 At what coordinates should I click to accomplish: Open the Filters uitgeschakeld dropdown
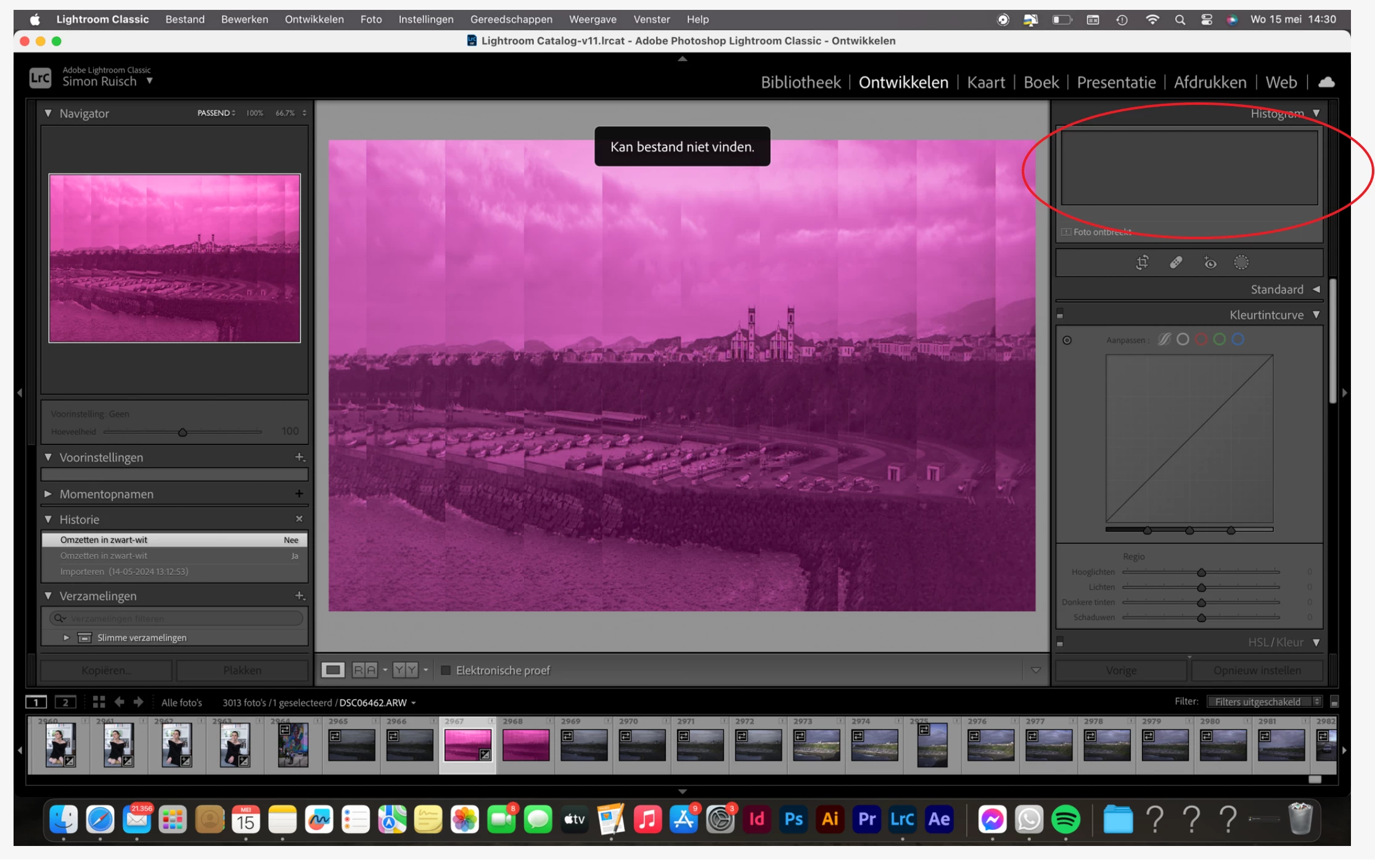(1263, 702)
